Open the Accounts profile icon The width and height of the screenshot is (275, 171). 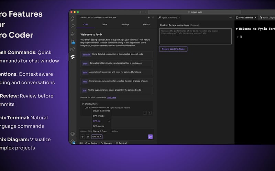(x=73, y=134)
